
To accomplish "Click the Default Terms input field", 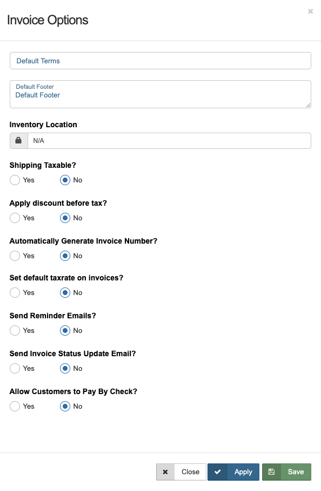I will pos(160,60).
